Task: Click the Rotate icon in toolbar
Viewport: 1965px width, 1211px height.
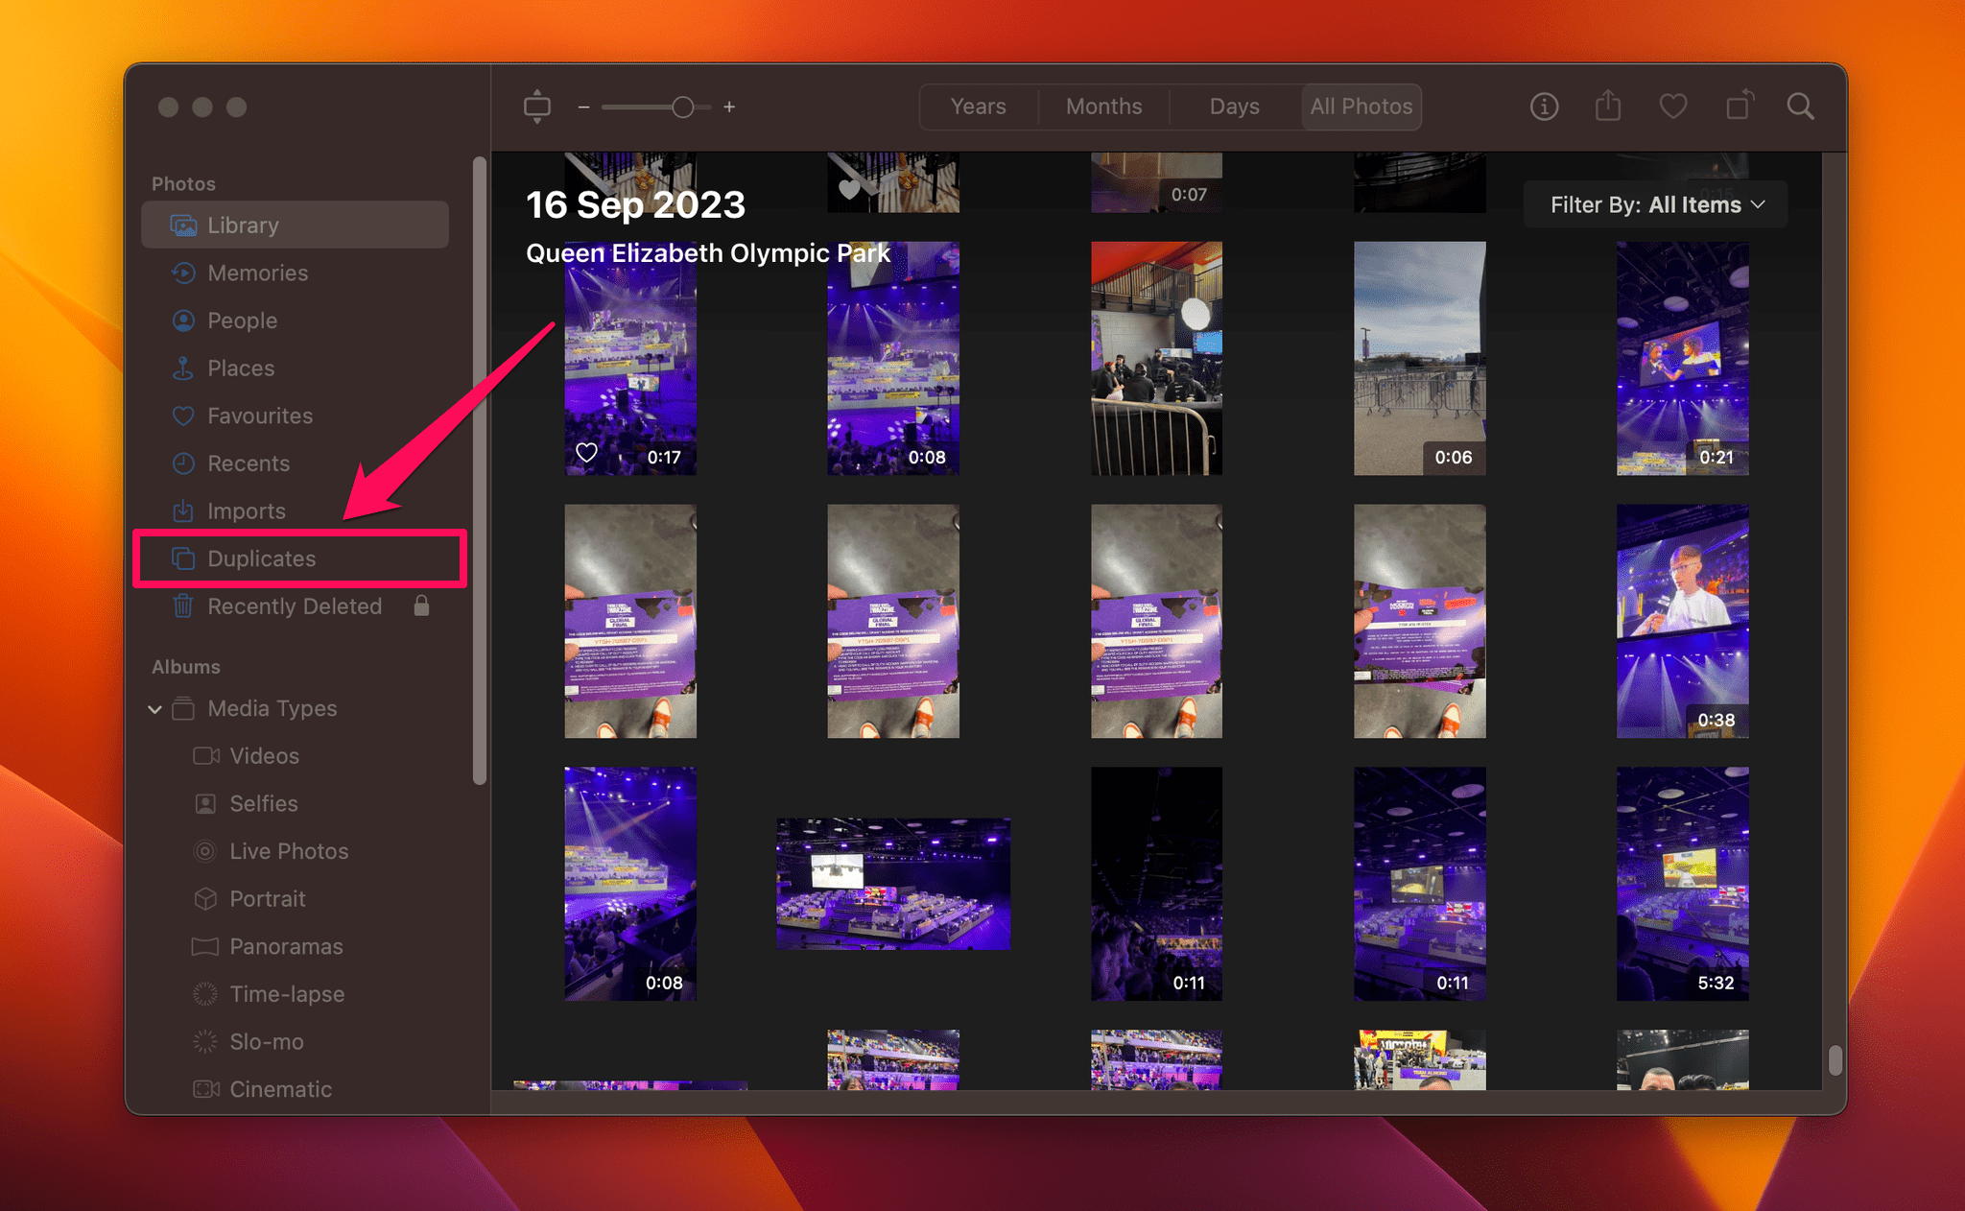Action: pyautogui.click(x=1739, y=105)
